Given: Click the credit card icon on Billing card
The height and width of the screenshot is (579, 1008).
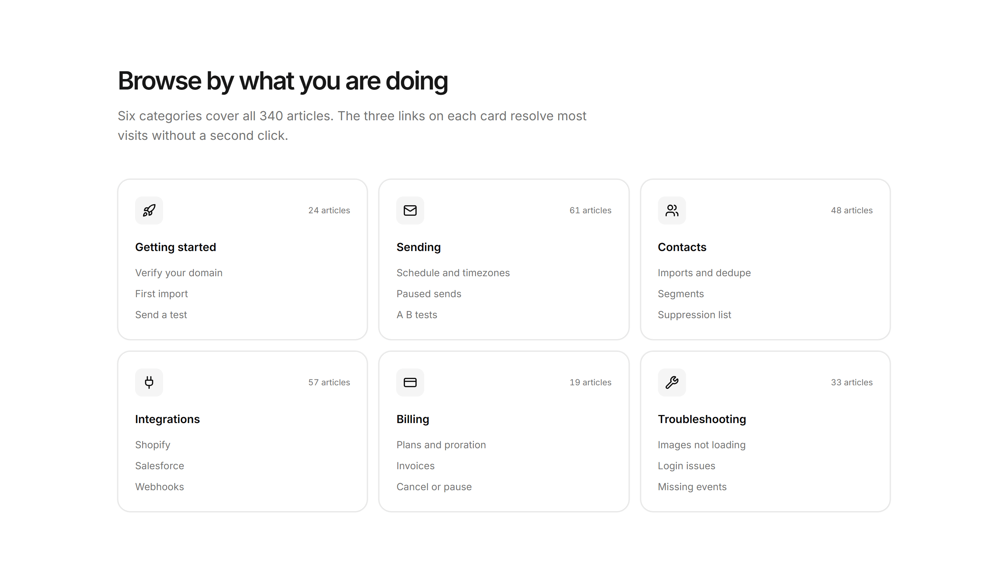Looking at the screenshot, I should click(410, 382).
